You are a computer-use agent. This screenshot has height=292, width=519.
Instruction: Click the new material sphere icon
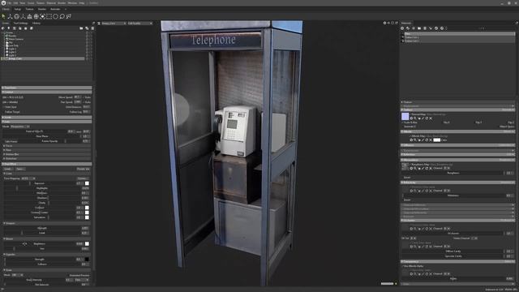point(402,28)
